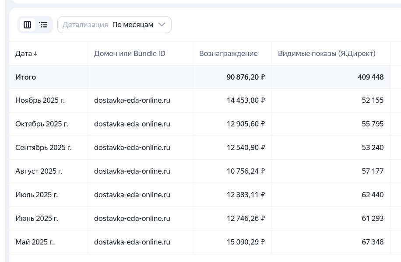The image size is (401, 262).
Task: Sort by Вознаграждение column header
Action: point(228,54)
